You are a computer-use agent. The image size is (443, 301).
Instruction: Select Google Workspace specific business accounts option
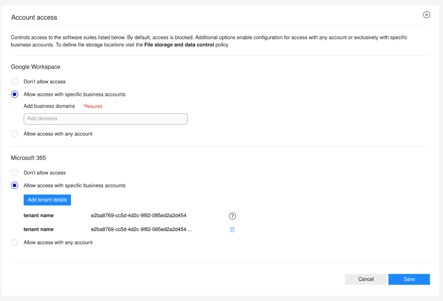pyautogui.click(x=14, y=94)
